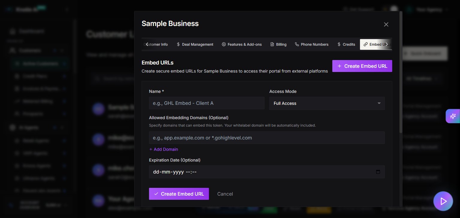460x218 pixels.
Task: Switch to the Billing tab
Action: click(278, 44)
